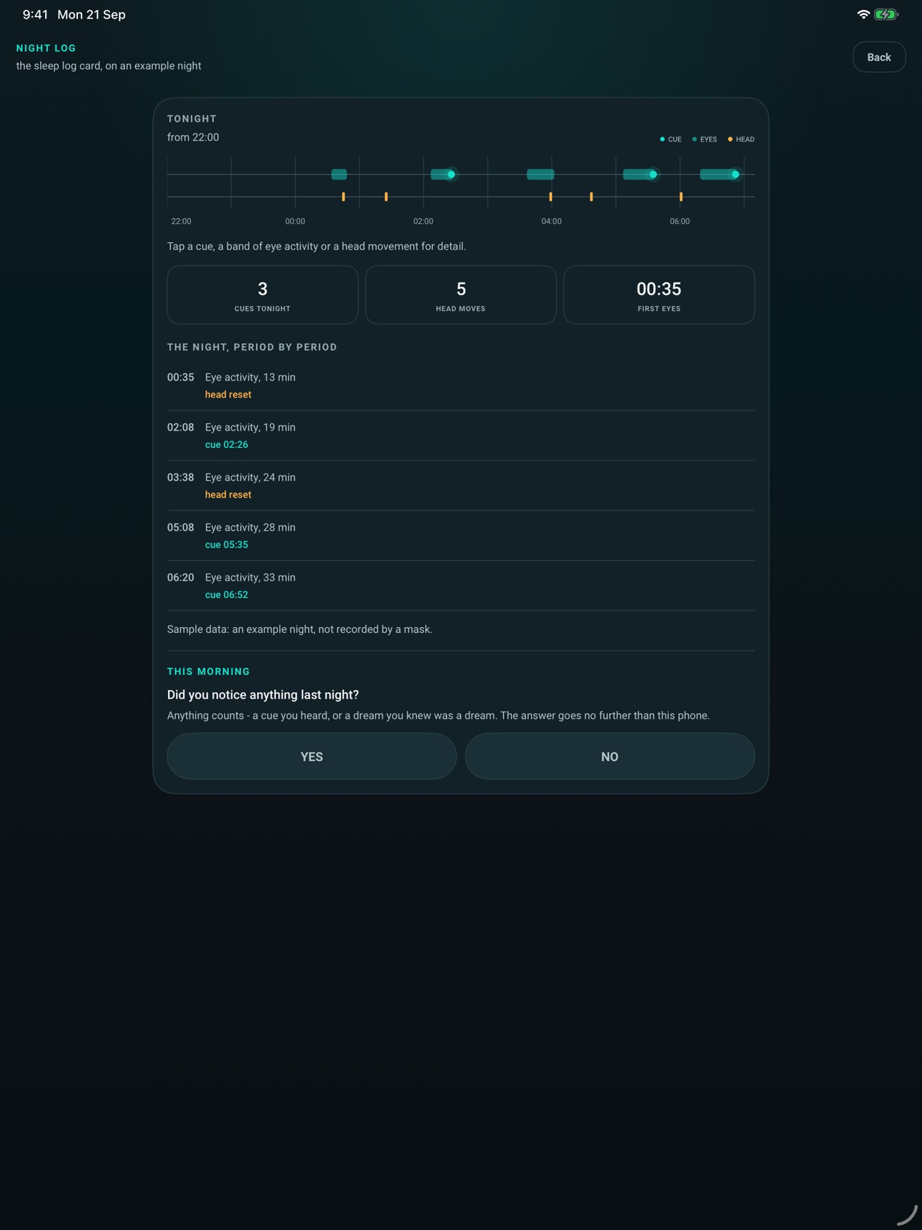Tap the 'cue 05:35' label
This screenshot has width=922, height=1230.
pyautogui.click(x=227, y=545)
